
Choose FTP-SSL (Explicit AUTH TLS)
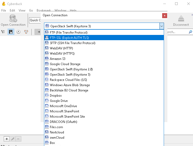click(104, 38)
